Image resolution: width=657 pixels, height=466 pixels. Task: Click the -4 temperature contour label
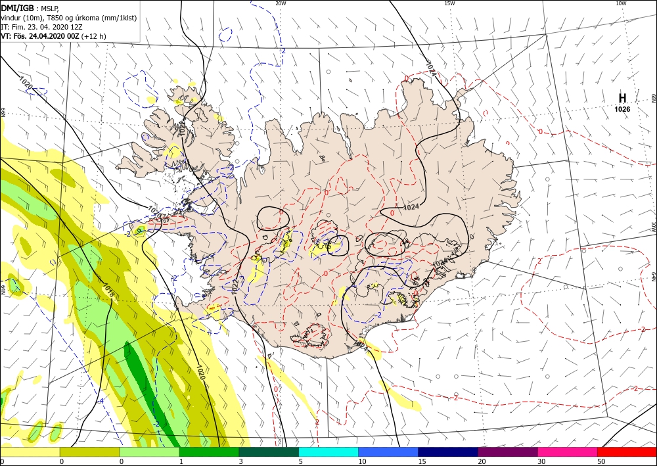(x=101, y=401)
